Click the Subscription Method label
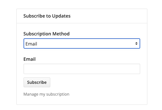 coord(47,34)
